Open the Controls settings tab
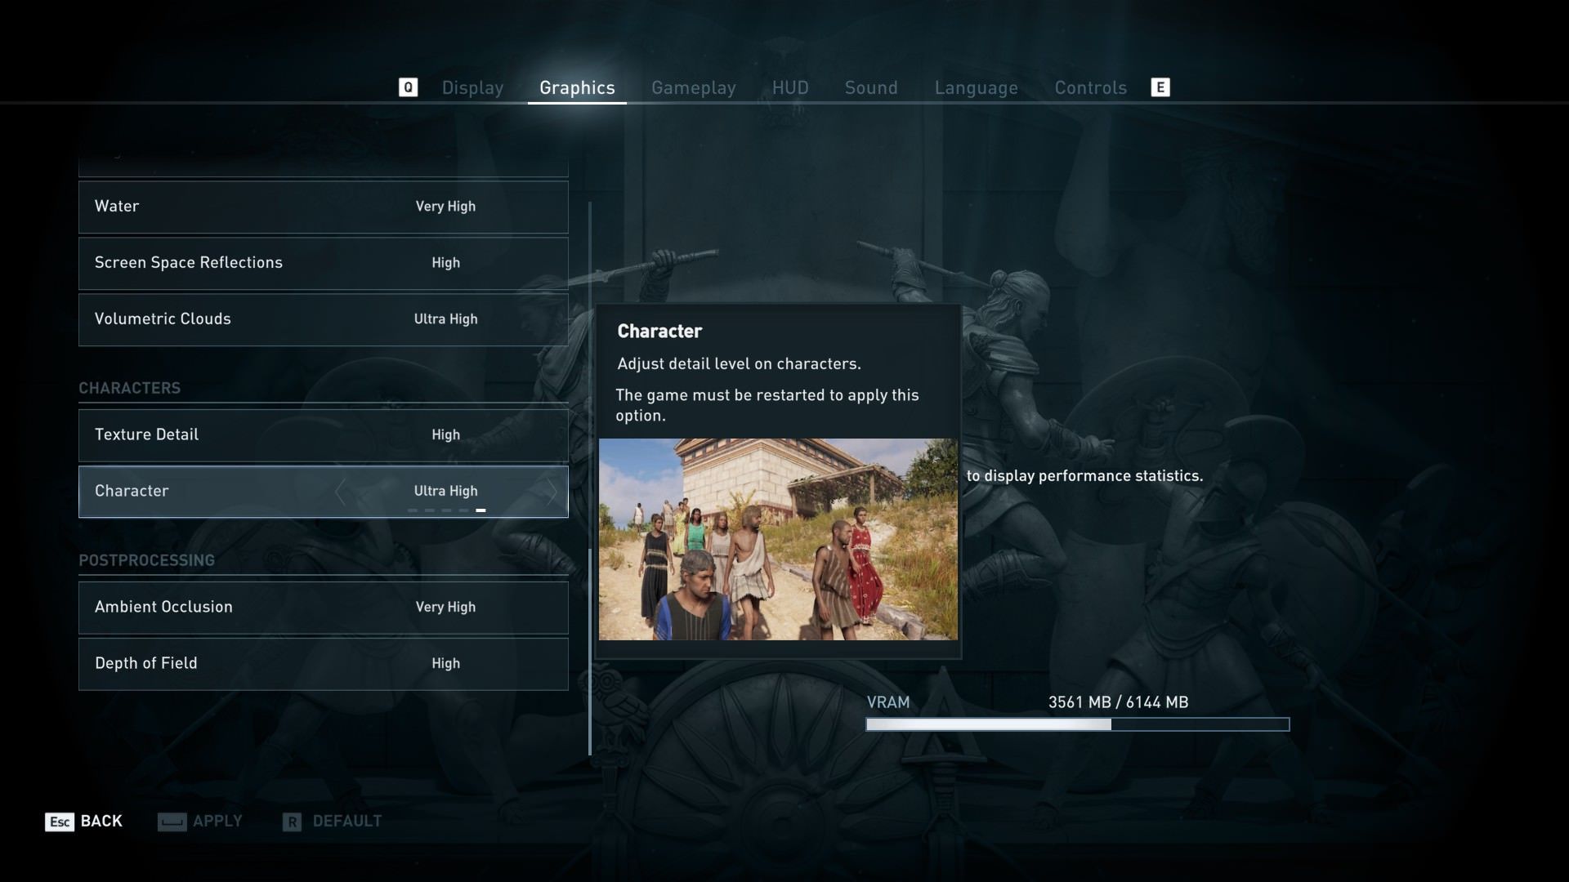The width and height of the screenshot is (1569, 882). [1089, 86]
